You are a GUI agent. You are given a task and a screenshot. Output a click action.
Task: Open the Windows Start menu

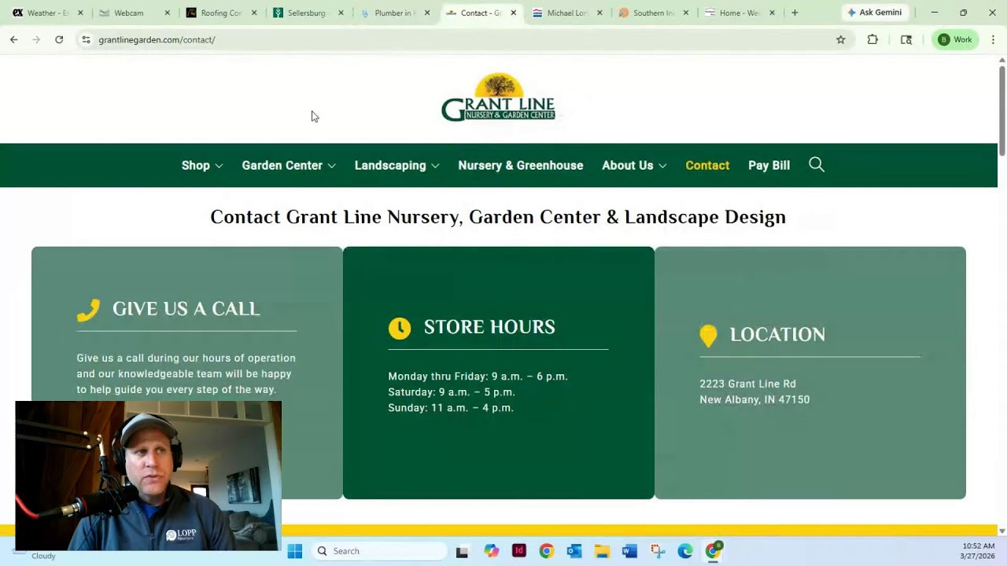pyautogui.click(x=295, y=551)
